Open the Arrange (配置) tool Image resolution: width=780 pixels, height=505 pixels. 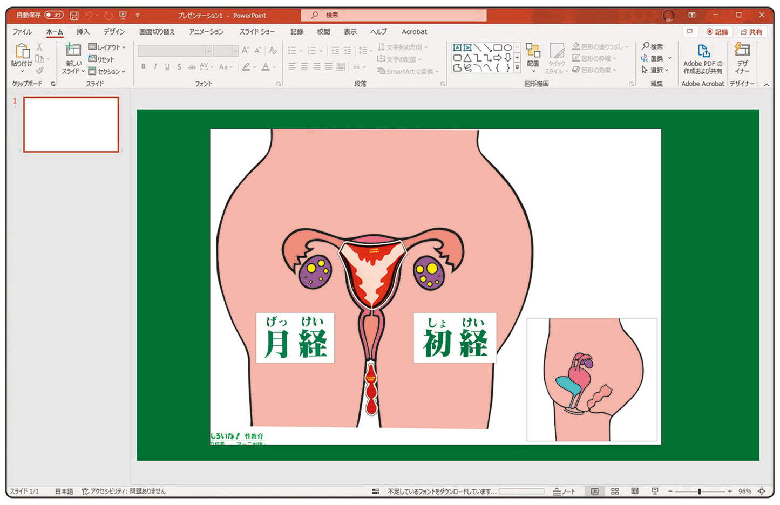tap(533, 54)
